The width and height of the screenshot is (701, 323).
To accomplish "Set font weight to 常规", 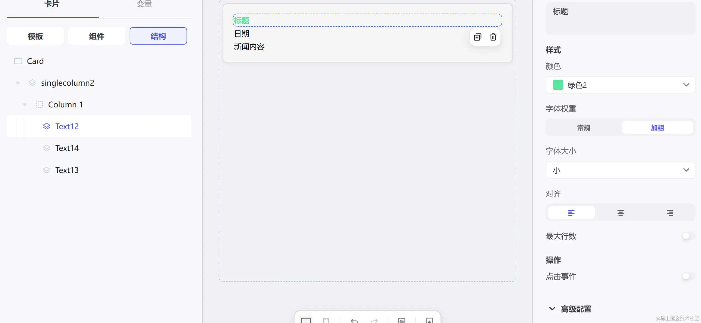I will click(x=584, y=128).
